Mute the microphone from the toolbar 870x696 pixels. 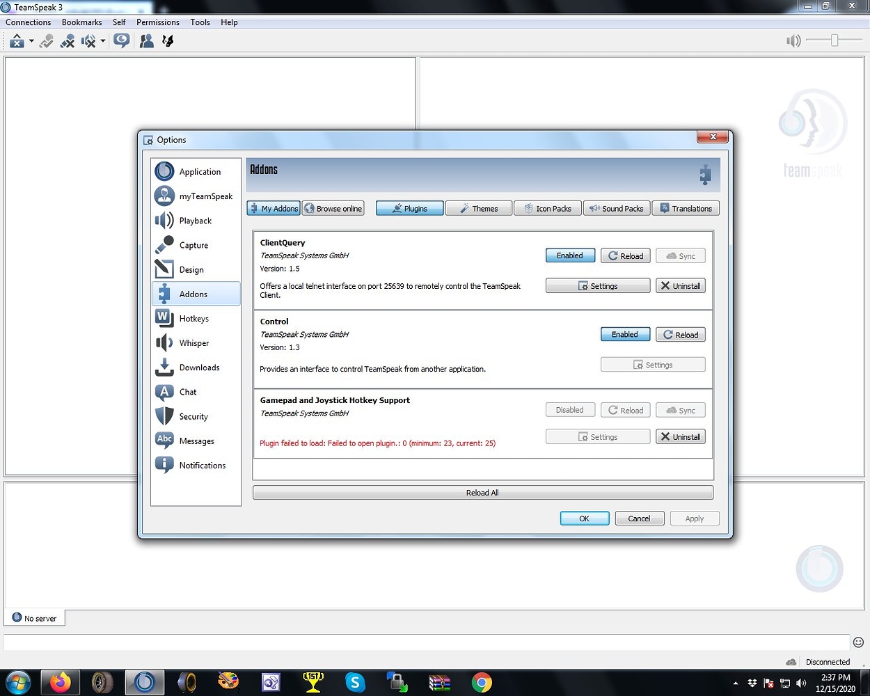[68, 40]
